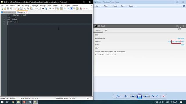Click E-mail in Photo Viewer toolbar
The image size is (186, 104).
click(x=115, y=6)
